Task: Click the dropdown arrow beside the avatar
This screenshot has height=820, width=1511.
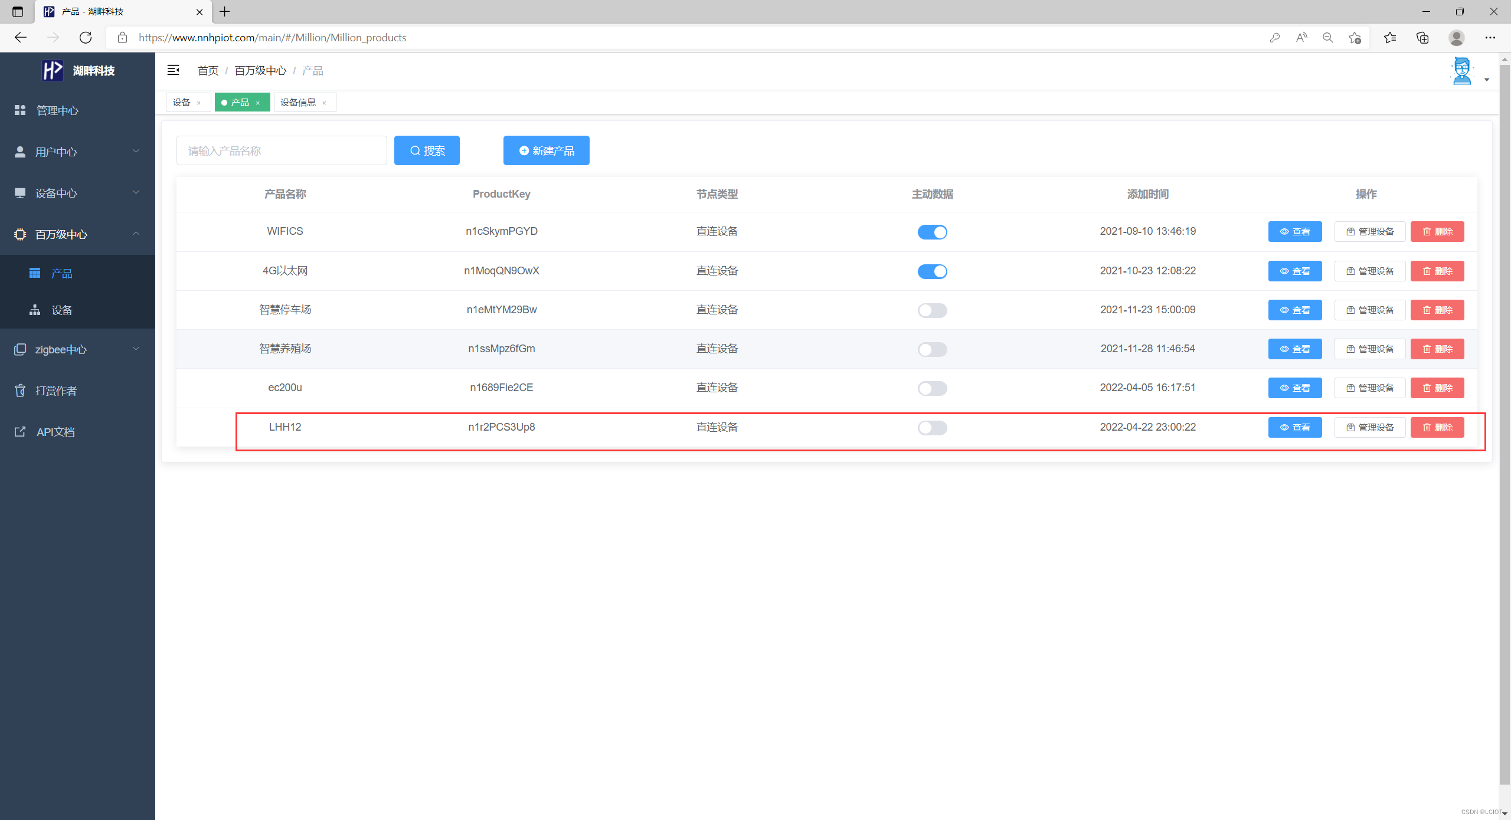Action: tap(1486, 80)
